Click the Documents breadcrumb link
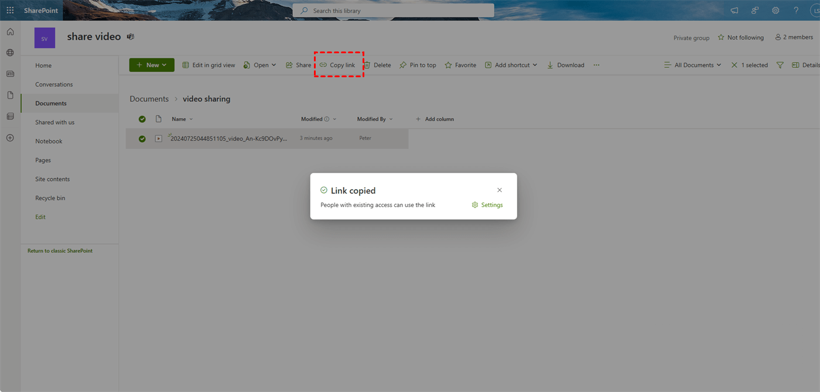Viewport: 820px width, 392px height. pyautogui.click(x=149, y=99)
